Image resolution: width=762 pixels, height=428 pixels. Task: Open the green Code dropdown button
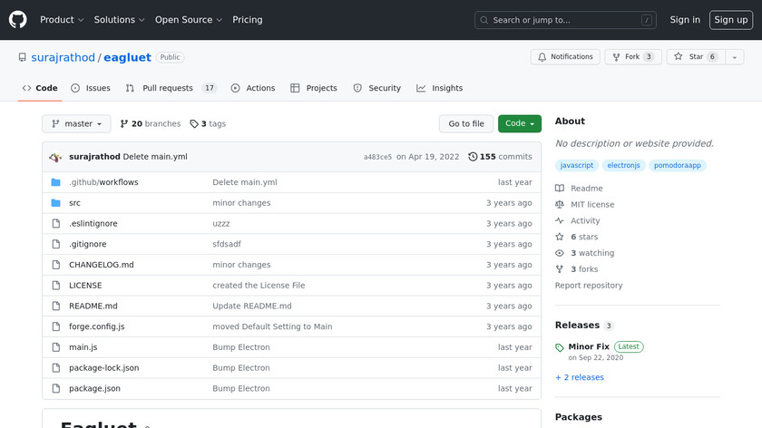tap(519, 124)
